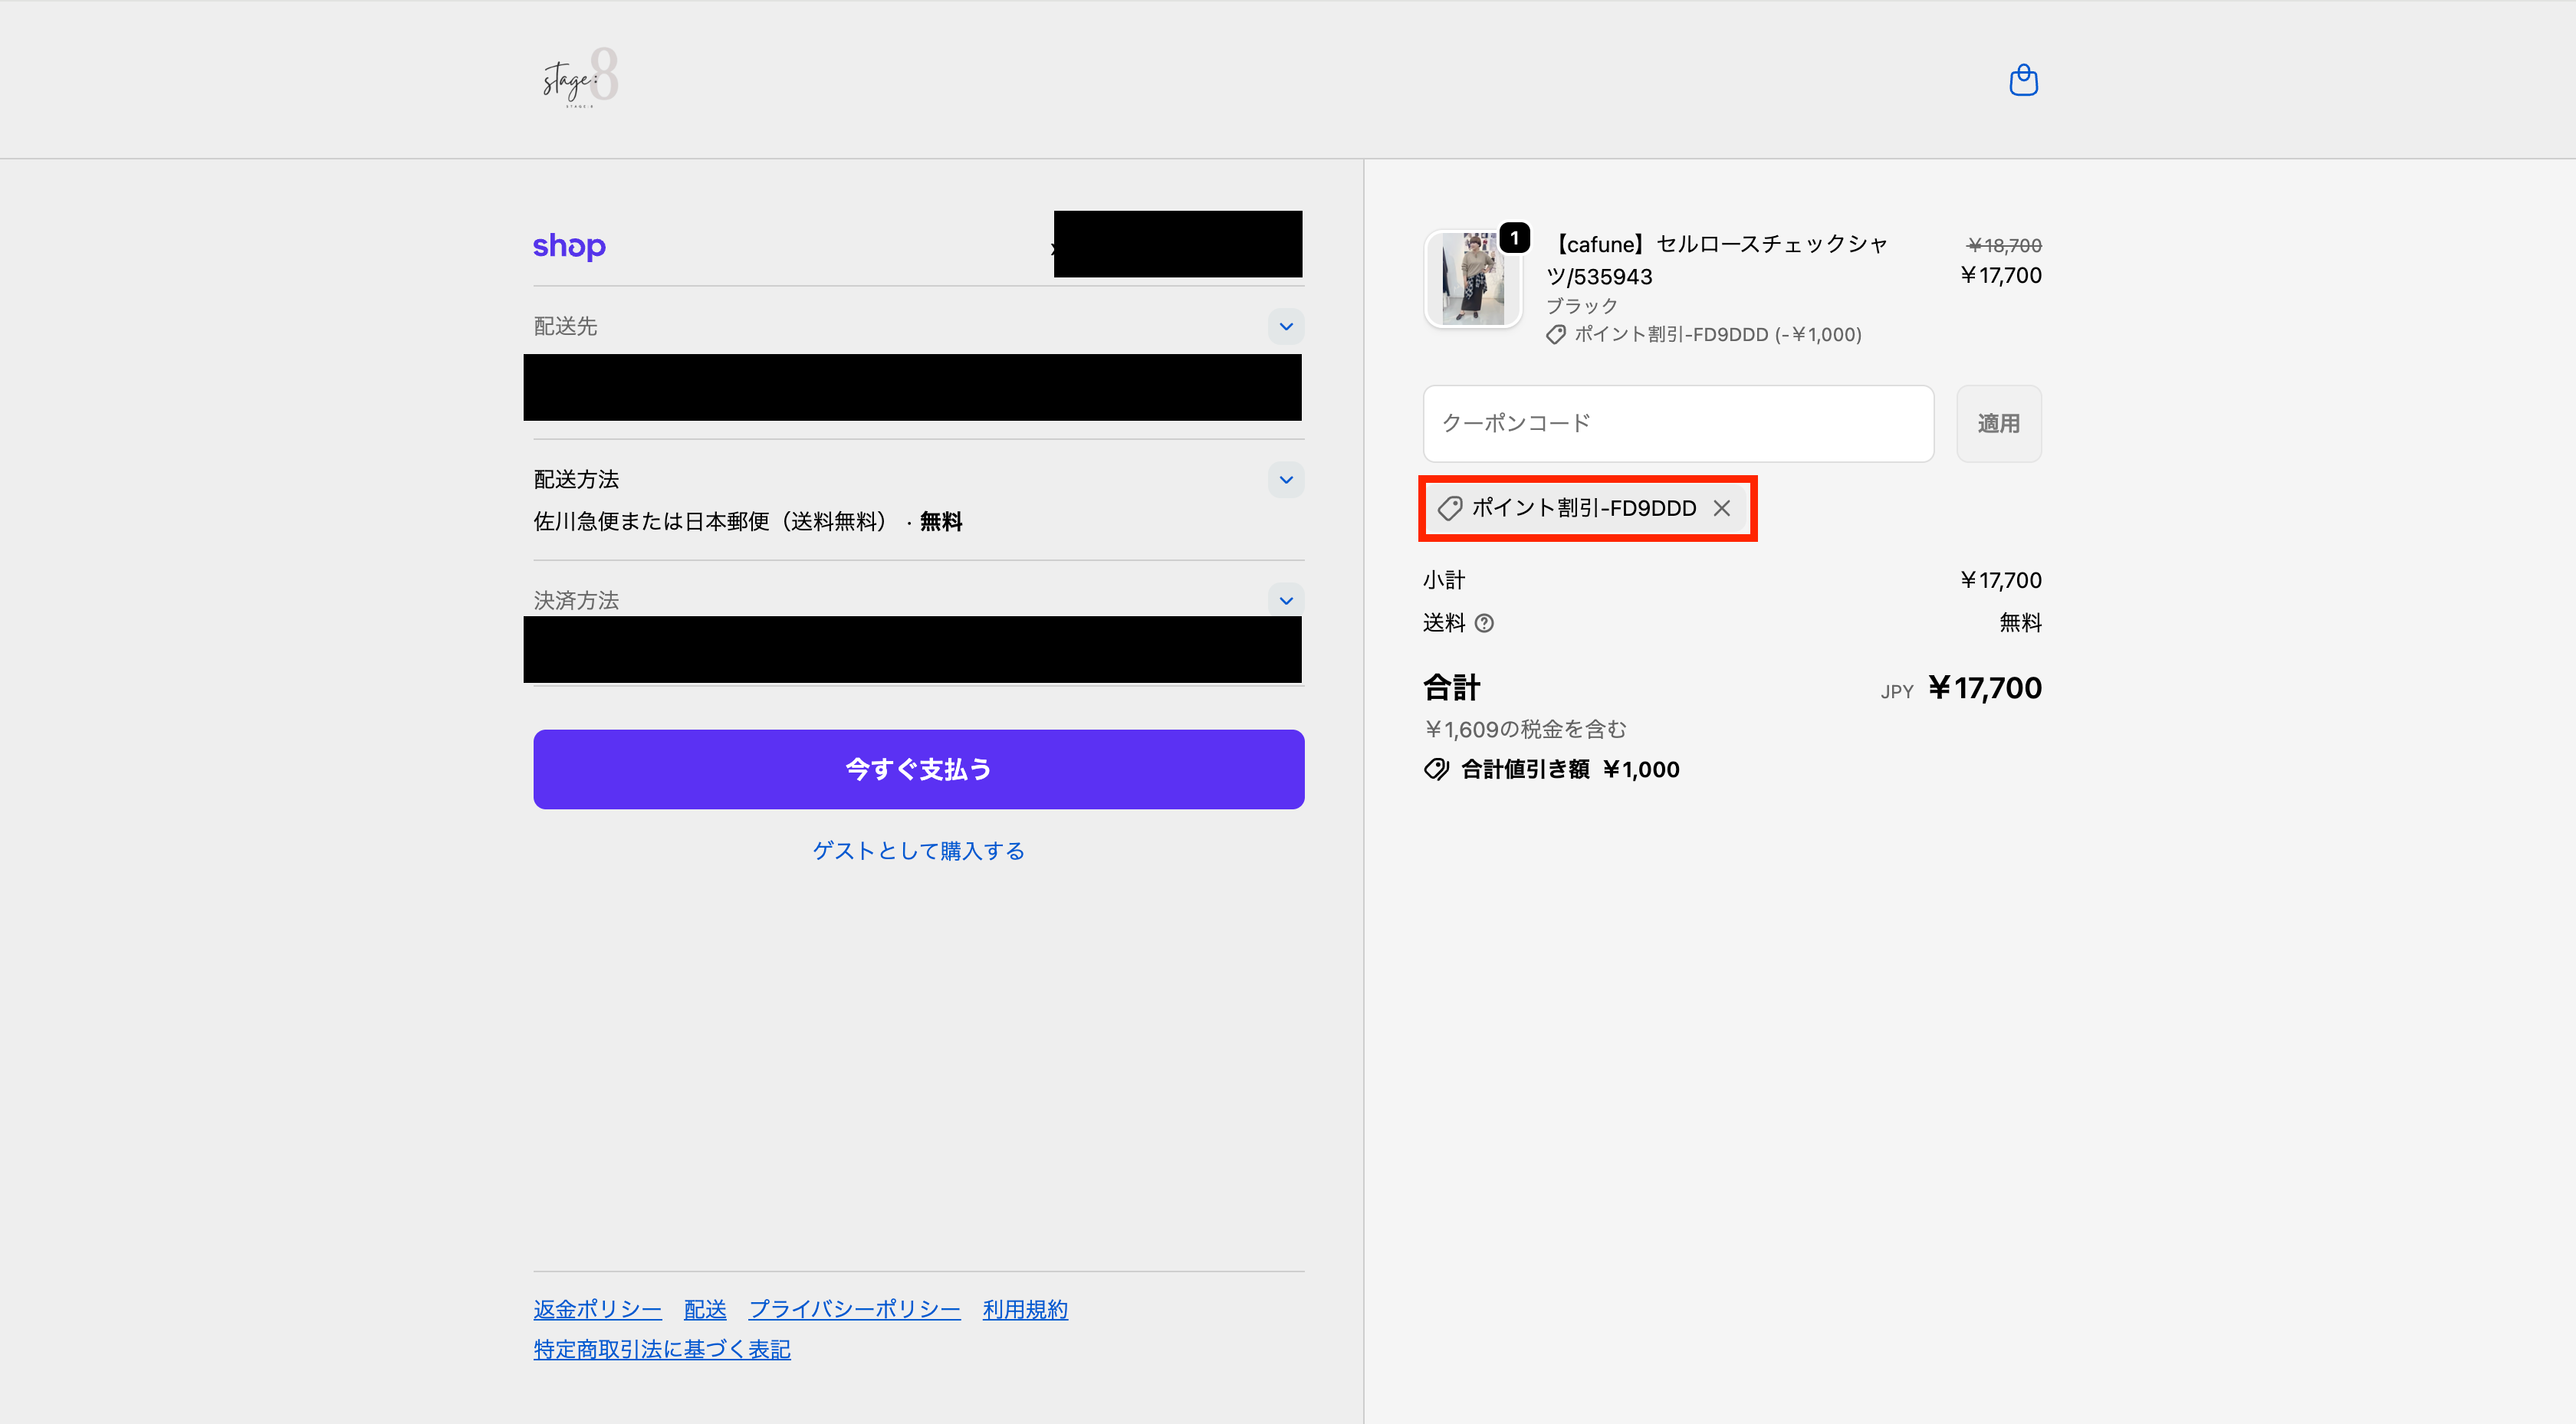Click the shipping fee help question icon

click(1484, 623)
